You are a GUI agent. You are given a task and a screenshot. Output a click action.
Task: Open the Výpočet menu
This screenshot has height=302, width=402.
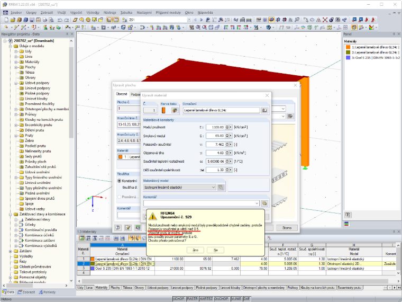tap(76, 12)
